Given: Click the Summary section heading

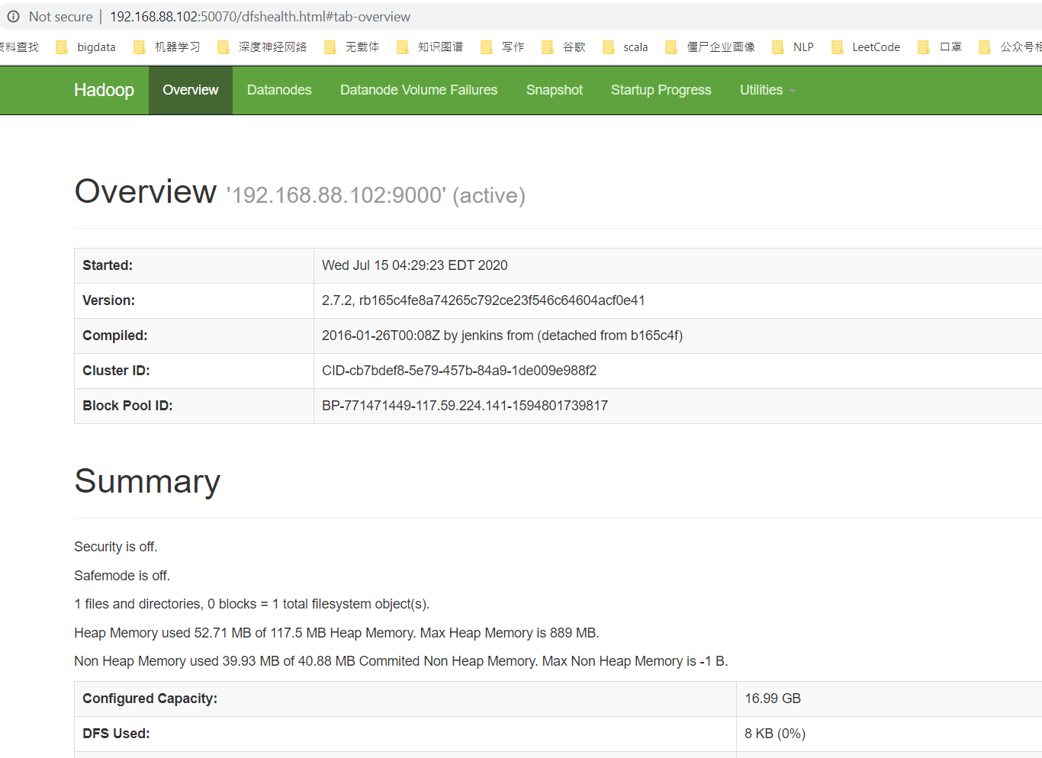Looking at the screenshot, I should point(147,481).
